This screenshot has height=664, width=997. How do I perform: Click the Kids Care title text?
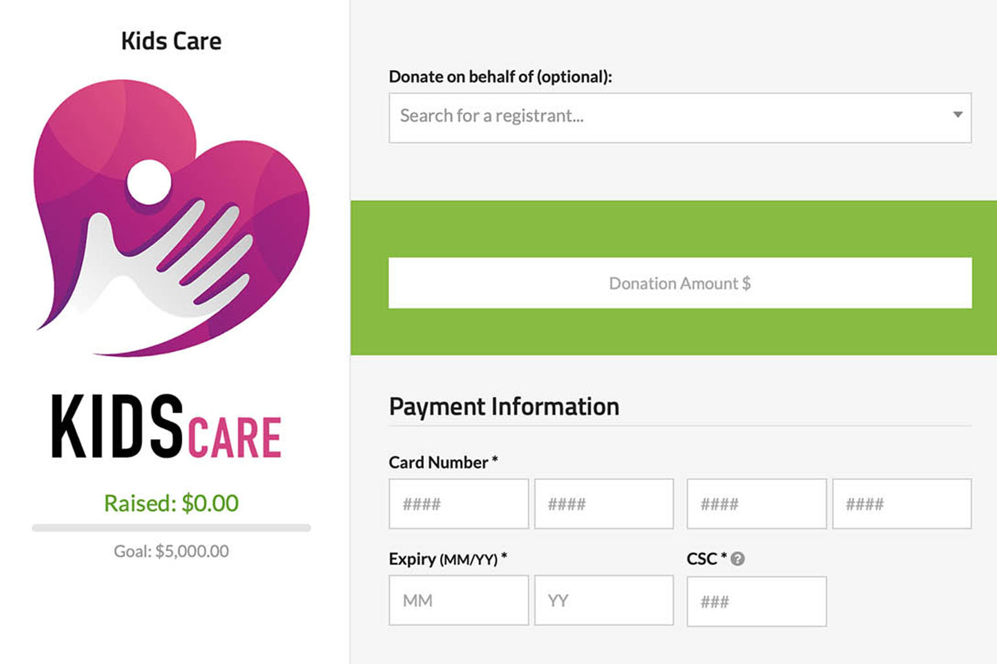point(171,41)
